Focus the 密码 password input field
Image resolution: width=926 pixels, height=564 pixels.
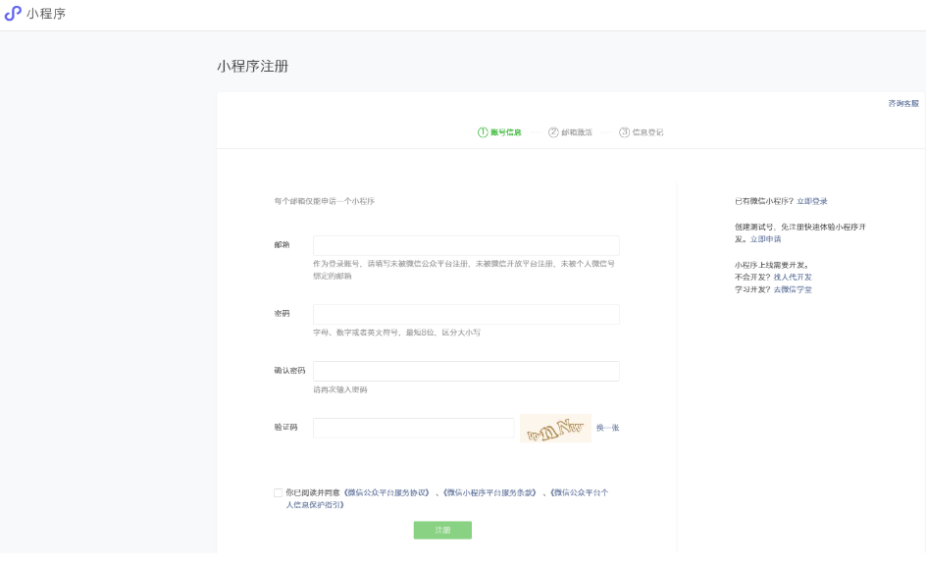click(x=466, y=314)
